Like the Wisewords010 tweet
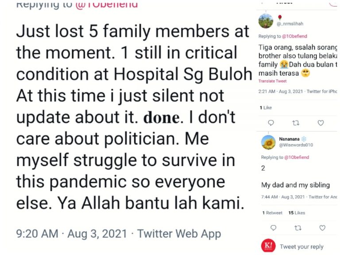Screen dimensions: 340x255 pyautogui.click(x=322, y=228)
